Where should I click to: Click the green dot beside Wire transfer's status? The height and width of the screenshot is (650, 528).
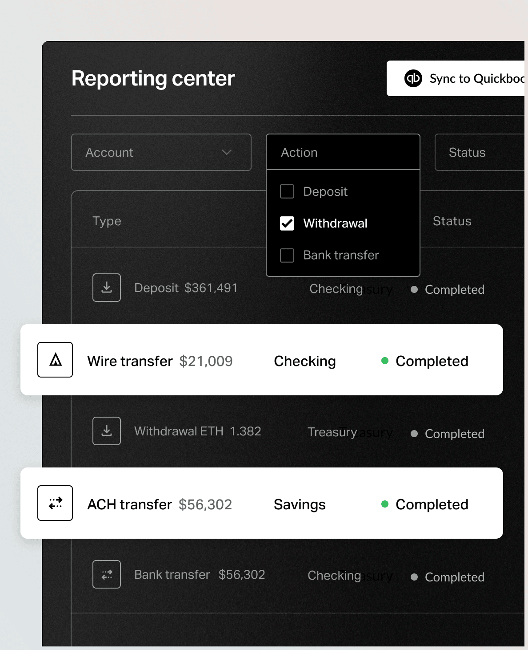click(385, 361)
